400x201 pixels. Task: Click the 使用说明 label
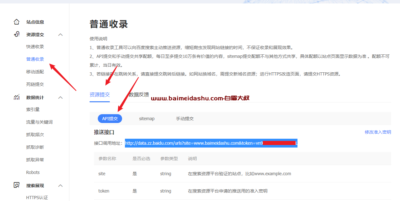[98, 39]
